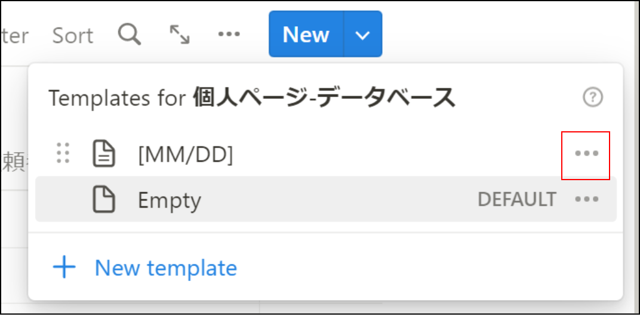Grab the drag handle beside [MM/DD]

point(63,153)
